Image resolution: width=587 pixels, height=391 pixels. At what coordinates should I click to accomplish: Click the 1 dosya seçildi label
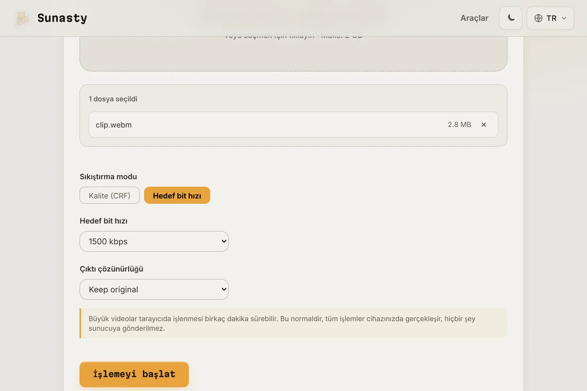coord(113,99)
